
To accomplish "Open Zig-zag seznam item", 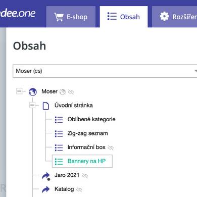I will (87, 133).
